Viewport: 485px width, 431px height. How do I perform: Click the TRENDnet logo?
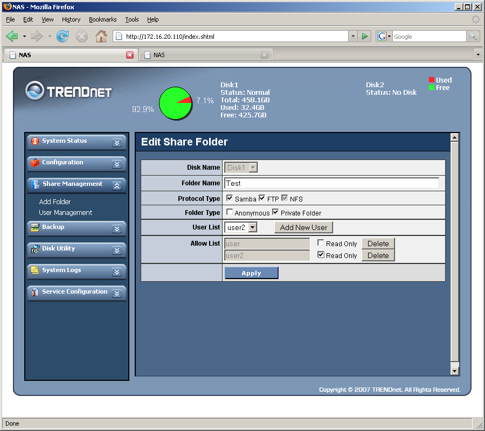point(68,91)
